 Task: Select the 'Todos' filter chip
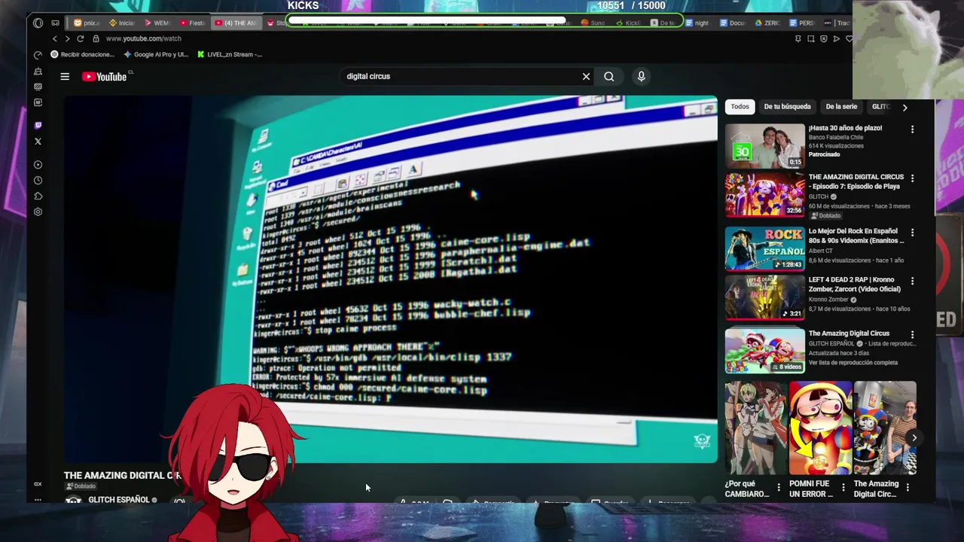coord(740,107)
